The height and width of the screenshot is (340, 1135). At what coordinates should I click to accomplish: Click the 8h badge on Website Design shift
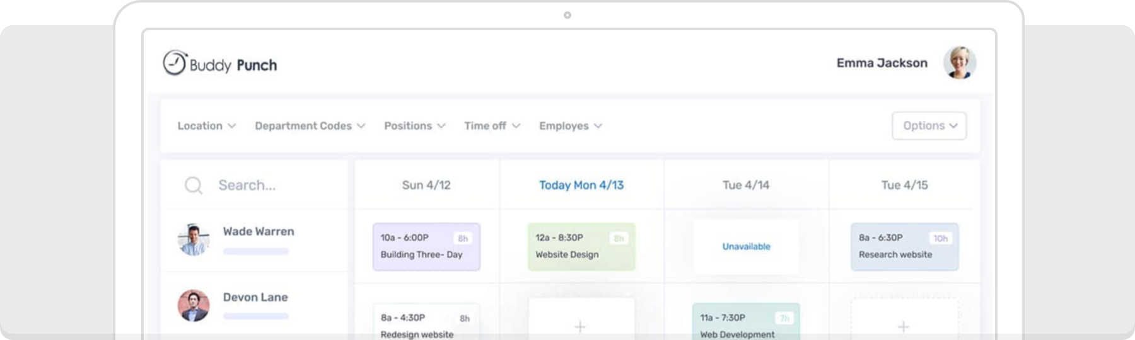619,239
